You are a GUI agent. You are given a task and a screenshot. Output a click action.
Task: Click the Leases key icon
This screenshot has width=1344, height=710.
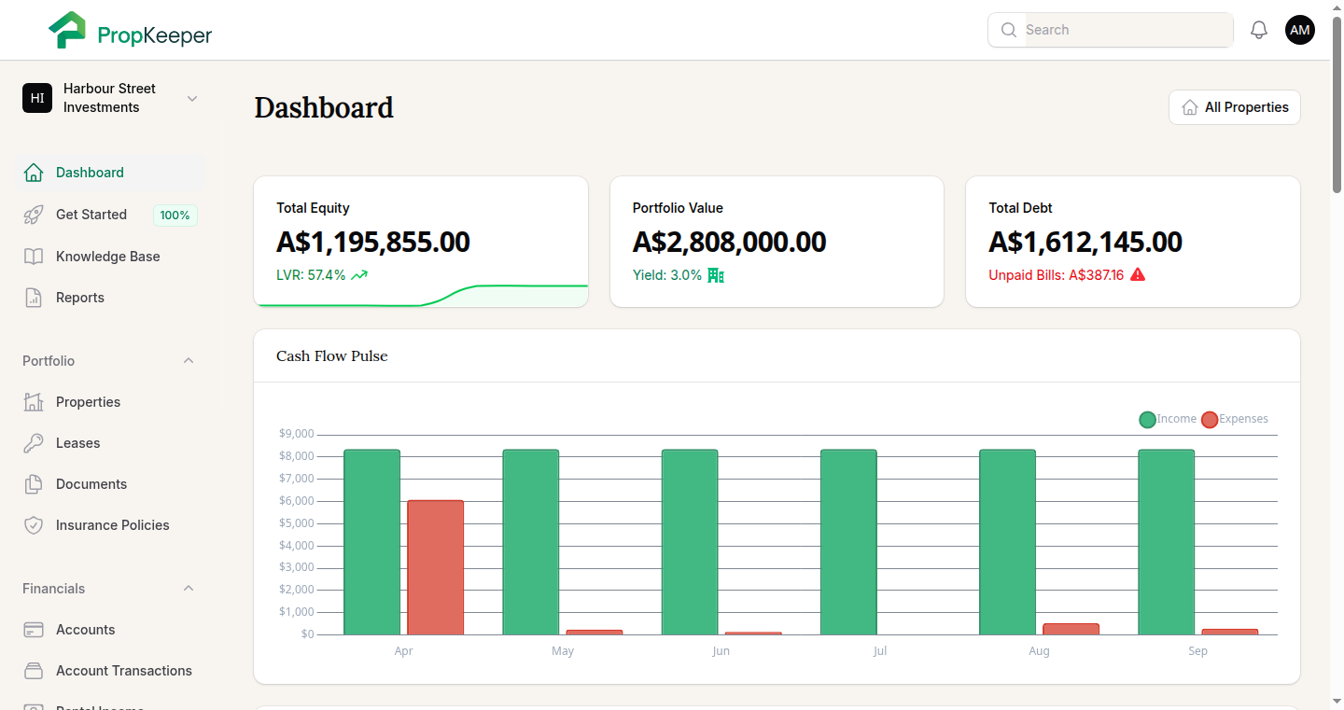(x=34, y=443)
